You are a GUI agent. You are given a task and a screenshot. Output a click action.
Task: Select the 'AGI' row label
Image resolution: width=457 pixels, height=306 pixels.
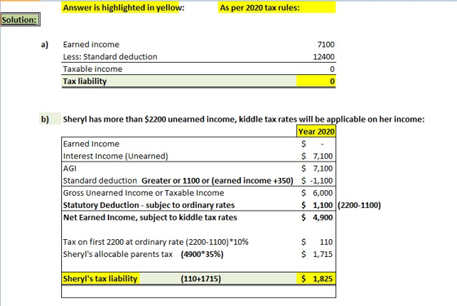coord(69,168)
